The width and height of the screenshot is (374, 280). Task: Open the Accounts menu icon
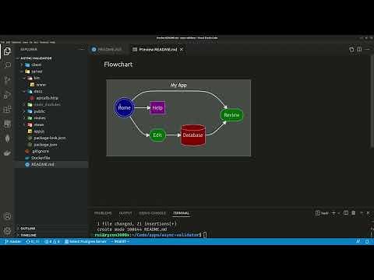[7, 216]
